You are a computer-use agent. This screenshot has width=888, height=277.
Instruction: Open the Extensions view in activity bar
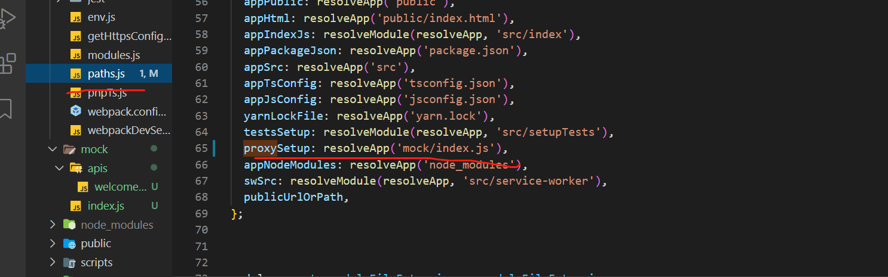[7, 64]
